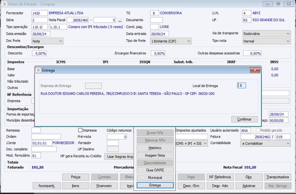
Task: Click the Documento field
Action: [x=156, y=20]
